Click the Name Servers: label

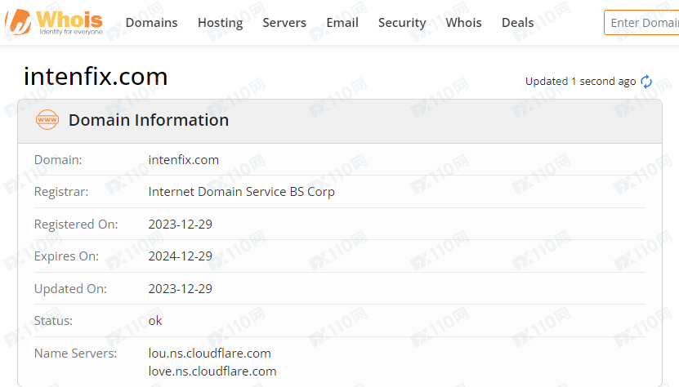tap(75, 354)
